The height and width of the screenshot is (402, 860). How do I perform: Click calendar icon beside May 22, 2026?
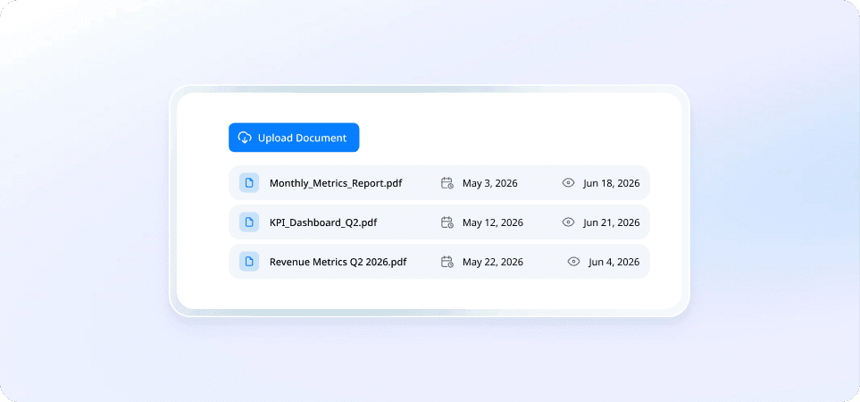(x=447, y=262)
